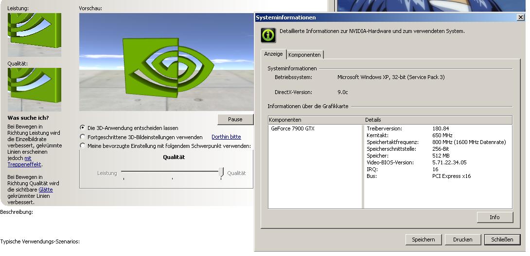Switch to the Komponenten tab
This screenshot has height=256, width=530.
[304, 55]
